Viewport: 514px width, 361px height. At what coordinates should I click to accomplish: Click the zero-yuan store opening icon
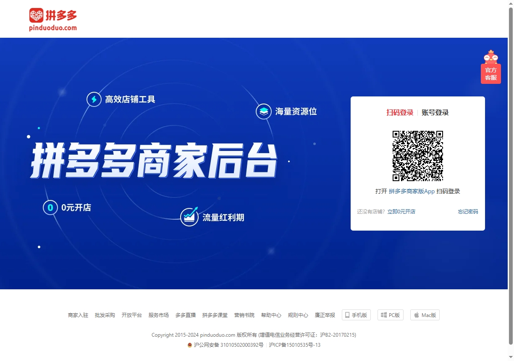pyautogui.click(x=50, y=208)
